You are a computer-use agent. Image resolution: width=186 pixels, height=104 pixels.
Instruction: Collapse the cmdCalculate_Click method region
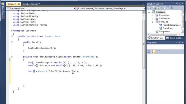click(x=12, y=57)
